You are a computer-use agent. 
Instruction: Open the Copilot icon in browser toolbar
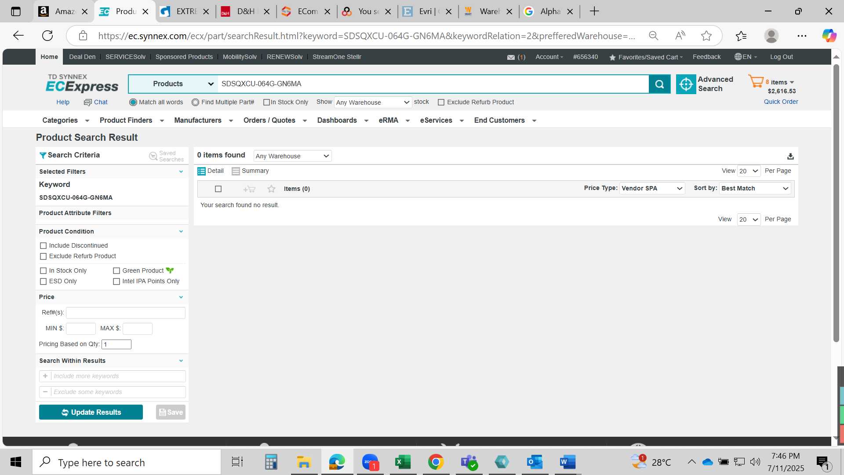click(829, 36)
